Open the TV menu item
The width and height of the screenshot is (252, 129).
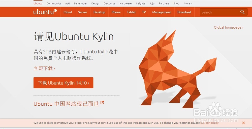tap(144, 12)
